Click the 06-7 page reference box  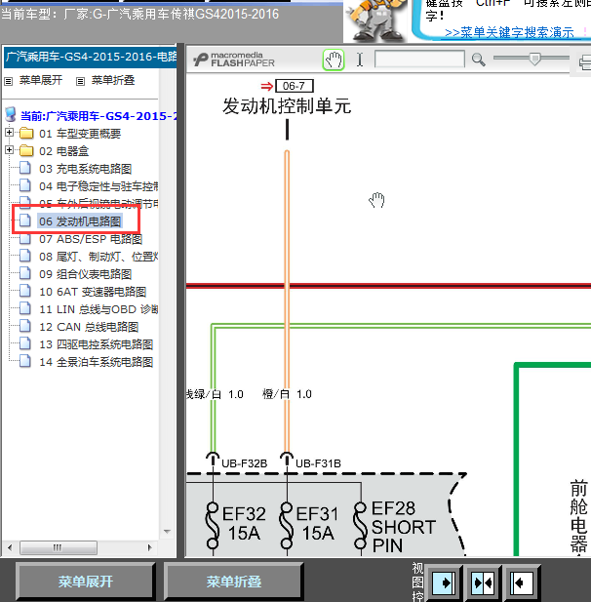(295, 86)
